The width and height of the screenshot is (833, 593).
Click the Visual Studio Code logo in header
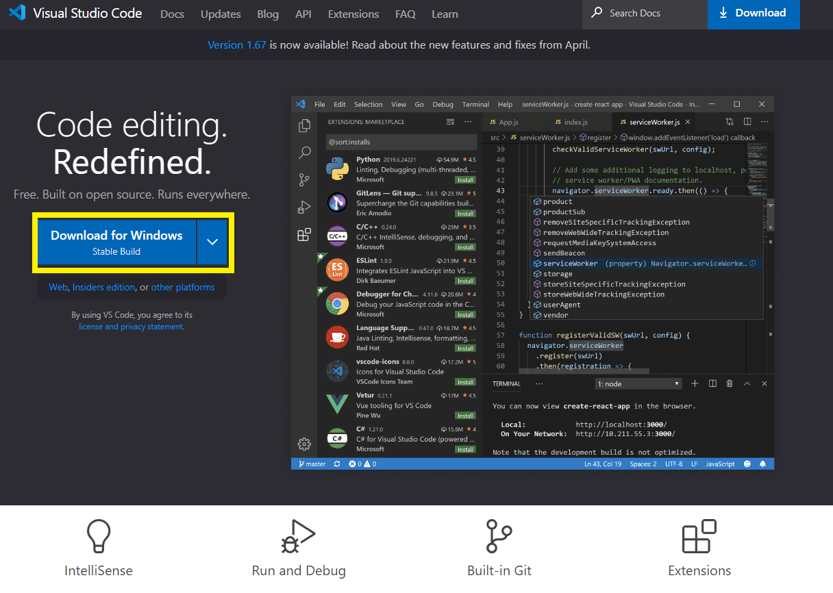(x=17, y=13)
